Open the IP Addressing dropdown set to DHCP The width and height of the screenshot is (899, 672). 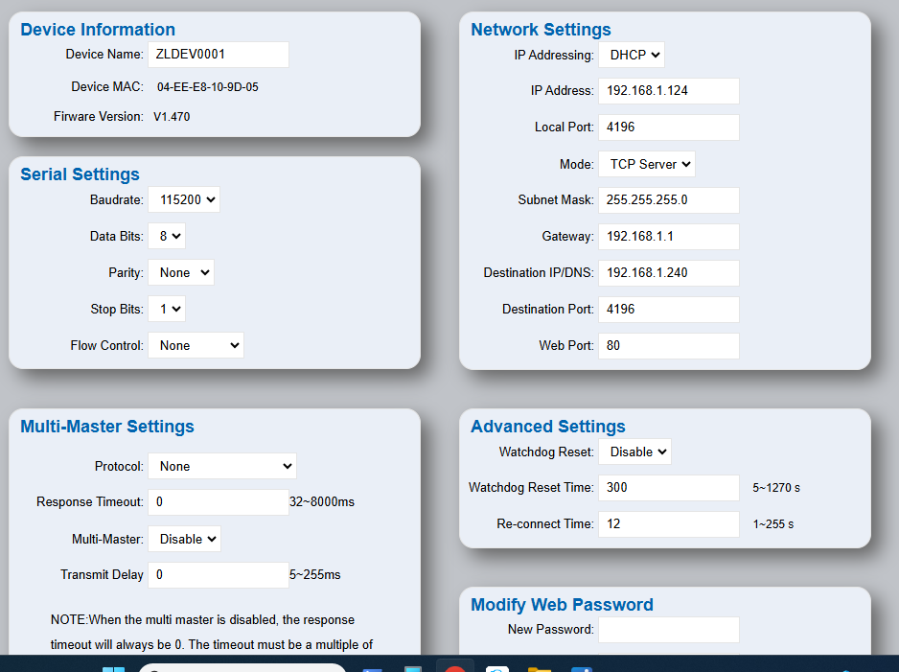coord(632,55)
